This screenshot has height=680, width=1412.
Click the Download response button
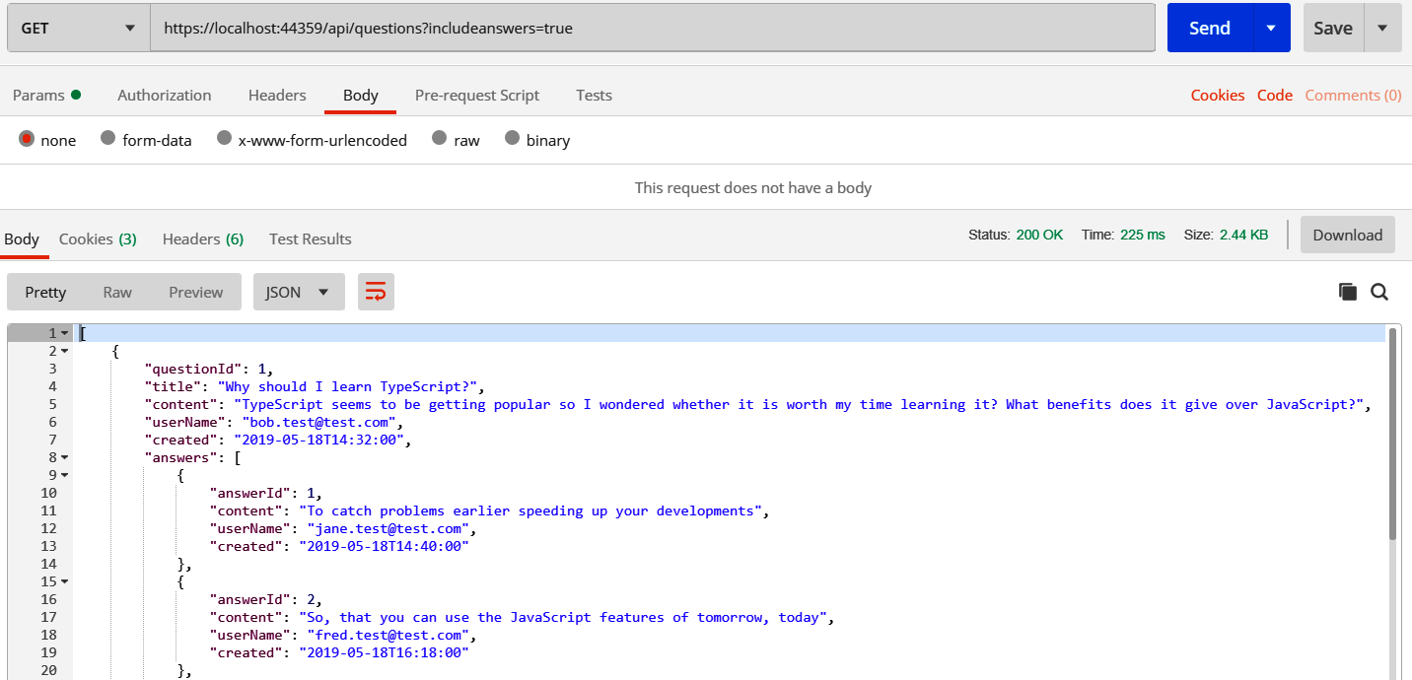[x=1347, y=235]
